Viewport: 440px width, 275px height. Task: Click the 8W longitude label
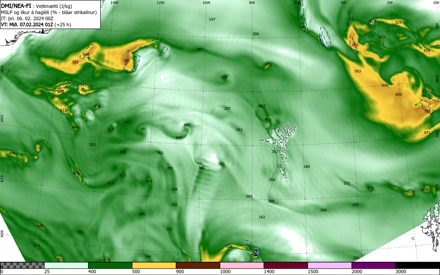tap(252, 3)
